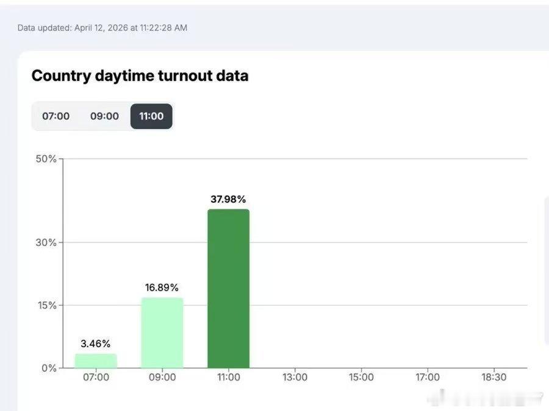Click the panel edge at the right side

546,271
